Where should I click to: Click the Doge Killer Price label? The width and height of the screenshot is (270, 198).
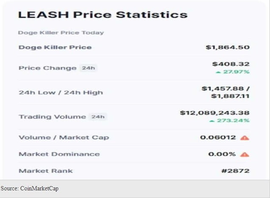coord(55,47)
